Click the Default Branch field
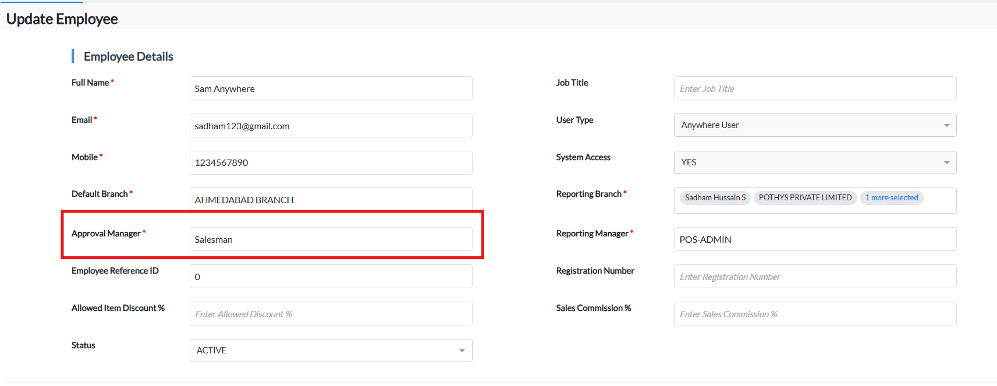The width and height of the screenshot is (997, 386). pyautogui.click(x=331, y=200)
